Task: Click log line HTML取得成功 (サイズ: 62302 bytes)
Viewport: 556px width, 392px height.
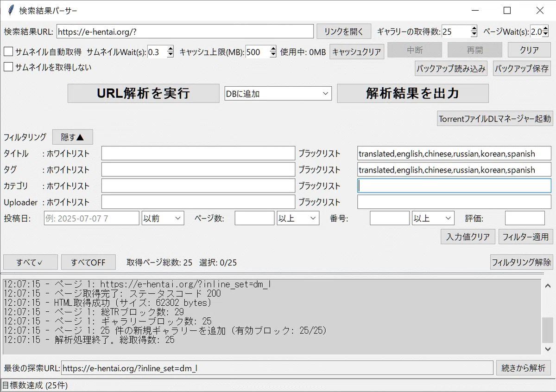Action: 107,303
